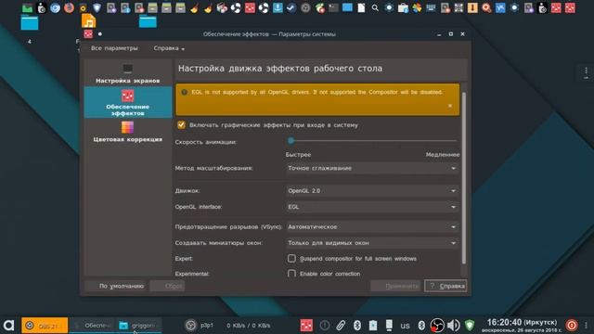Click the green shield tray icon
Image resolution: width=594 pixels, height=334 pixels.
[x=470, y=325]
